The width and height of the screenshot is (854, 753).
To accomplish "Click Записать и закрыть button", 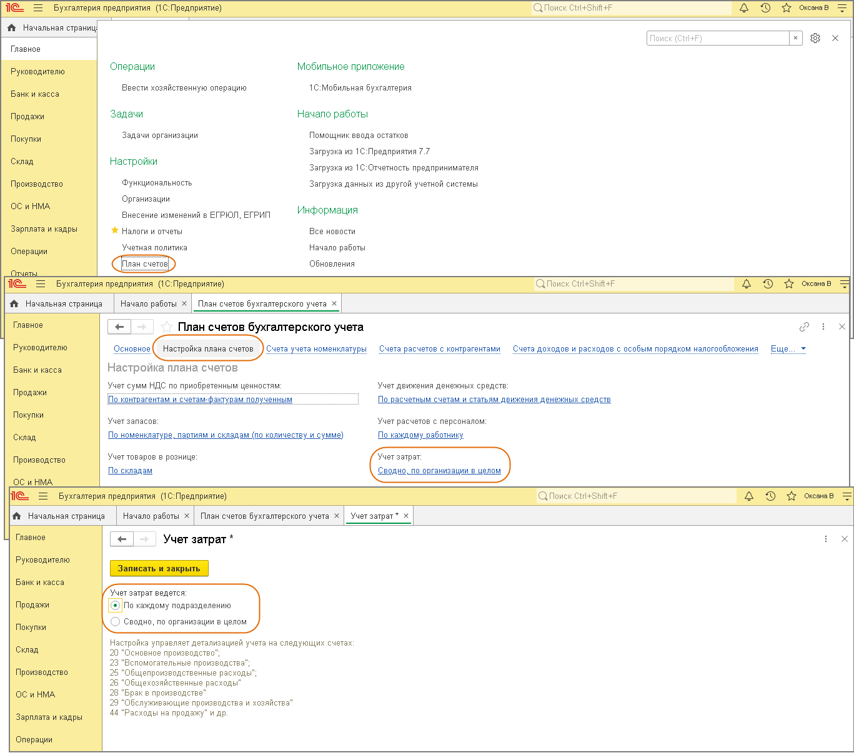I will point(159,568).
